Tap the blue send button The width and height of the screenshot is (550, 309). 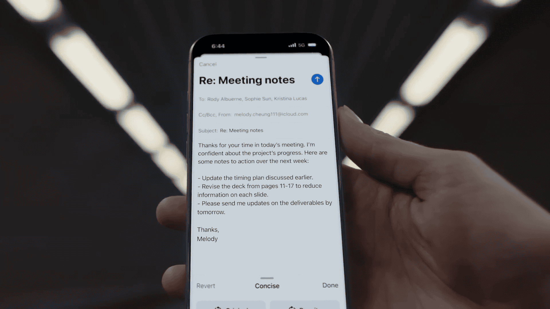(317, 79)
